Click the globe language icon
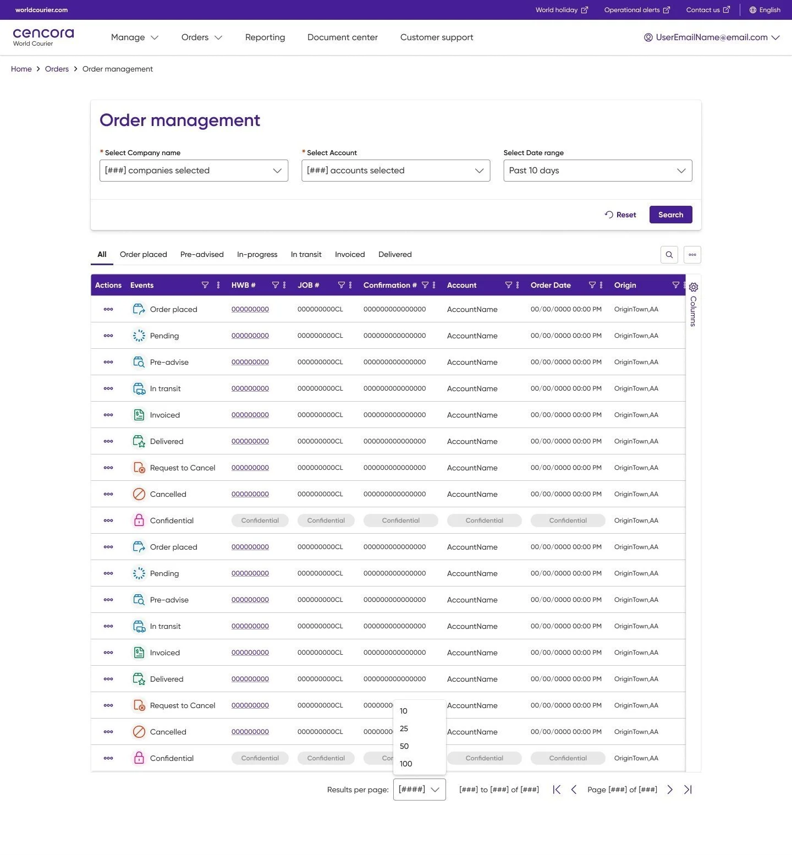 pyautogui.click(x=753, y=10)
